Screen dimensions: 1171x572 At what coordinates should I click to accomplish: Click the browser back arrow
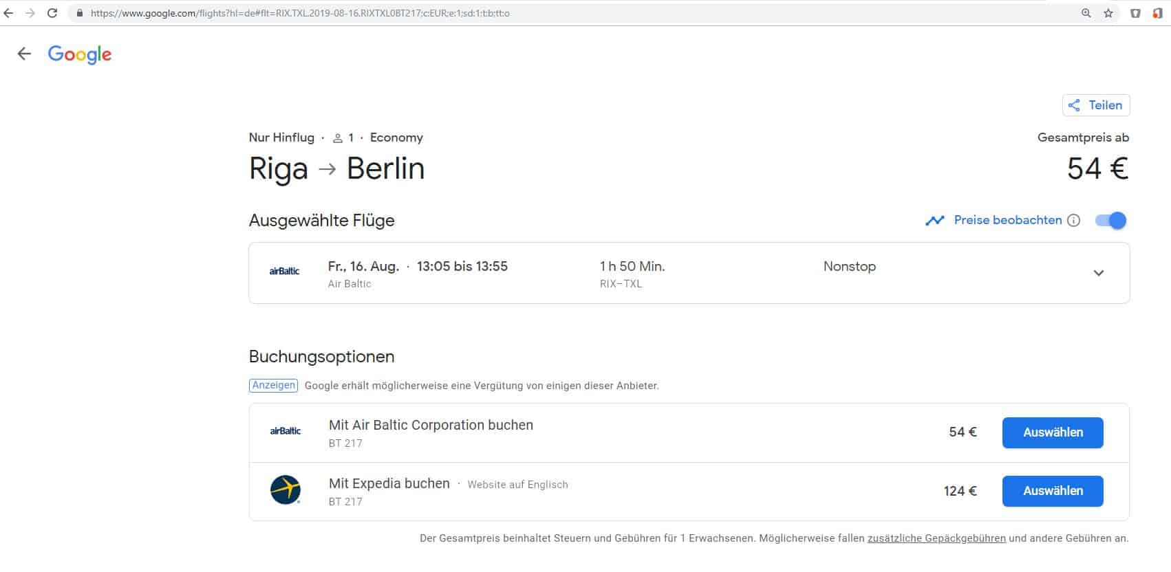9,13
